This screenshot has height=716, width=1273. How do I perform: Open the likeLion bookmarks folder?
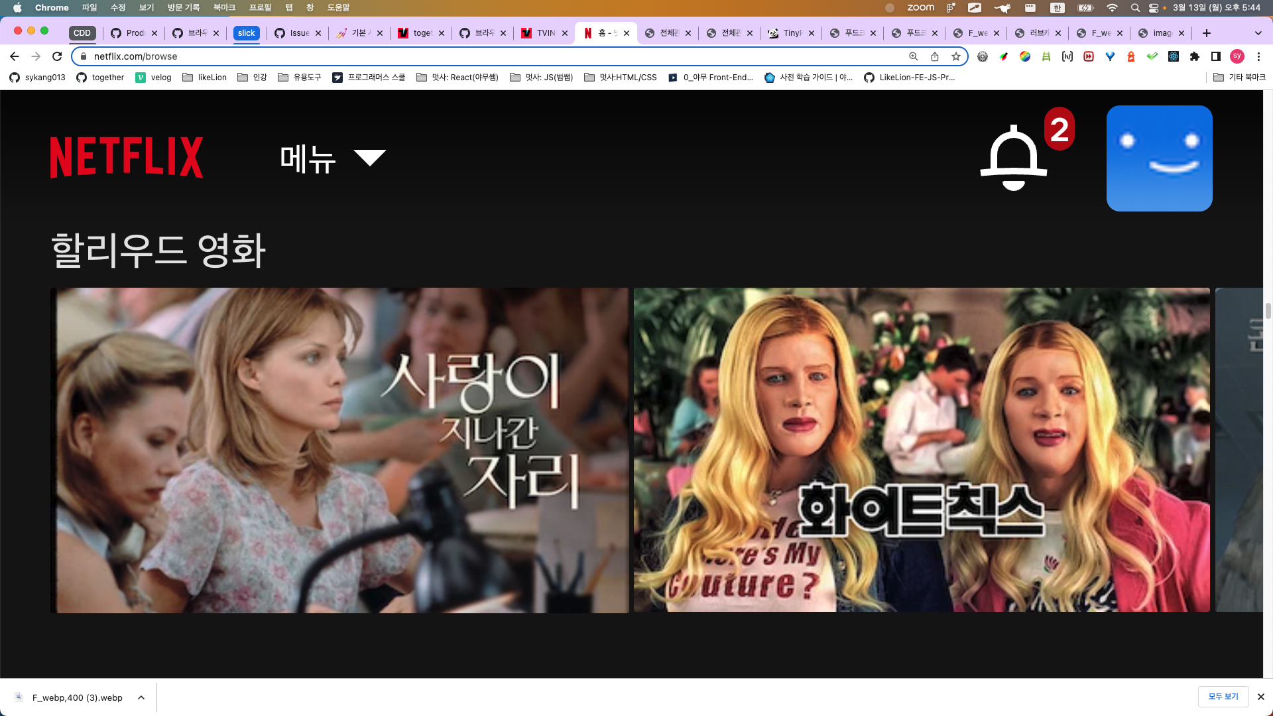click(205, 78)
